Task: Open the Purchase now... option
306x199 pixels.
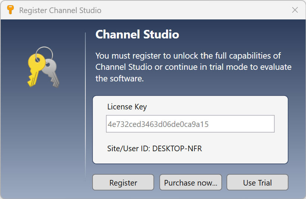Action: coord(191,183)
